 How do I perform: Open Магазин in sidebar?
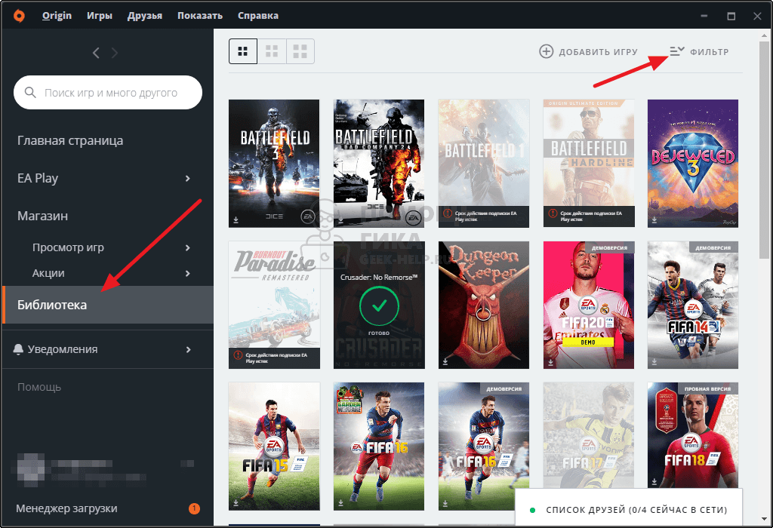[42, 216]
